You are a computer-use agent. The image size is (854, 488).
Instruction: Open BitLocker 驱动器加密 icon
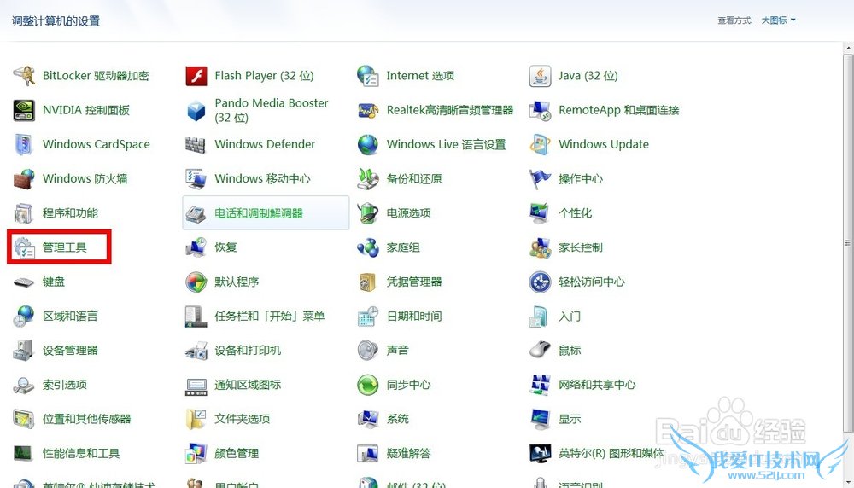(24, 76)
